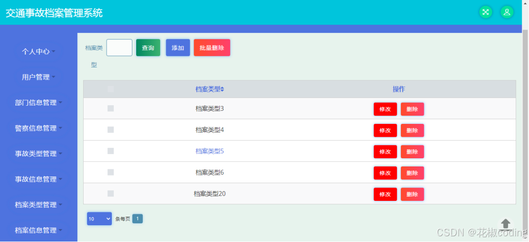Screen dimensions: 529x242
Task: Focus the 档案类型 search input field
Action: pos(119,48)
